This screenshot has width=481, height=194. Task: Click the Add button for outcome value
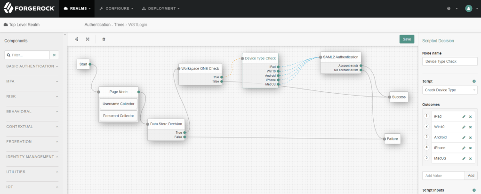[x=471, y=175]
